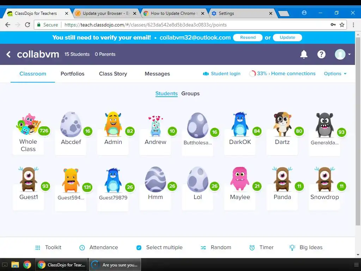Select Andrew's hearts monster avatar
Screen dimensions: 361x271
[155, 126]
